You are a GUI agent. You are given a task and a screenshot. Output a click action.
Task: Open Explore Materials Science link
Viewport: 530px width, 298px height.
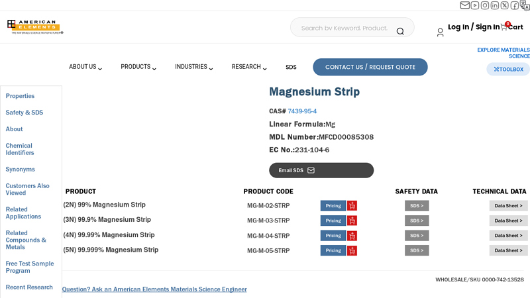click(503, 53)
